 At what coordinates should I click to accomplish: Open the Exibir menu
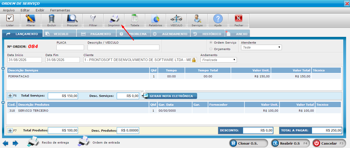click(x=40, y=10)
